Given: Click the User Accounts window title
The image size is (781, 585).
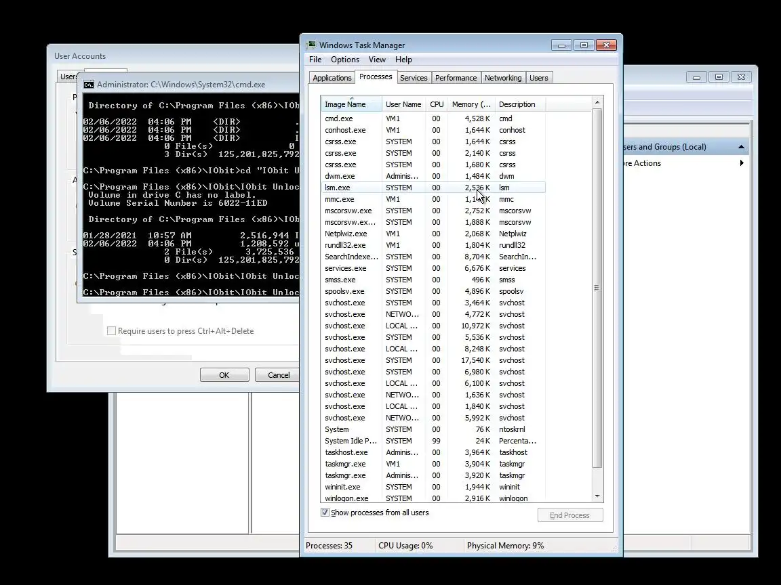Looking at the screenshot, I should point(80,56).
